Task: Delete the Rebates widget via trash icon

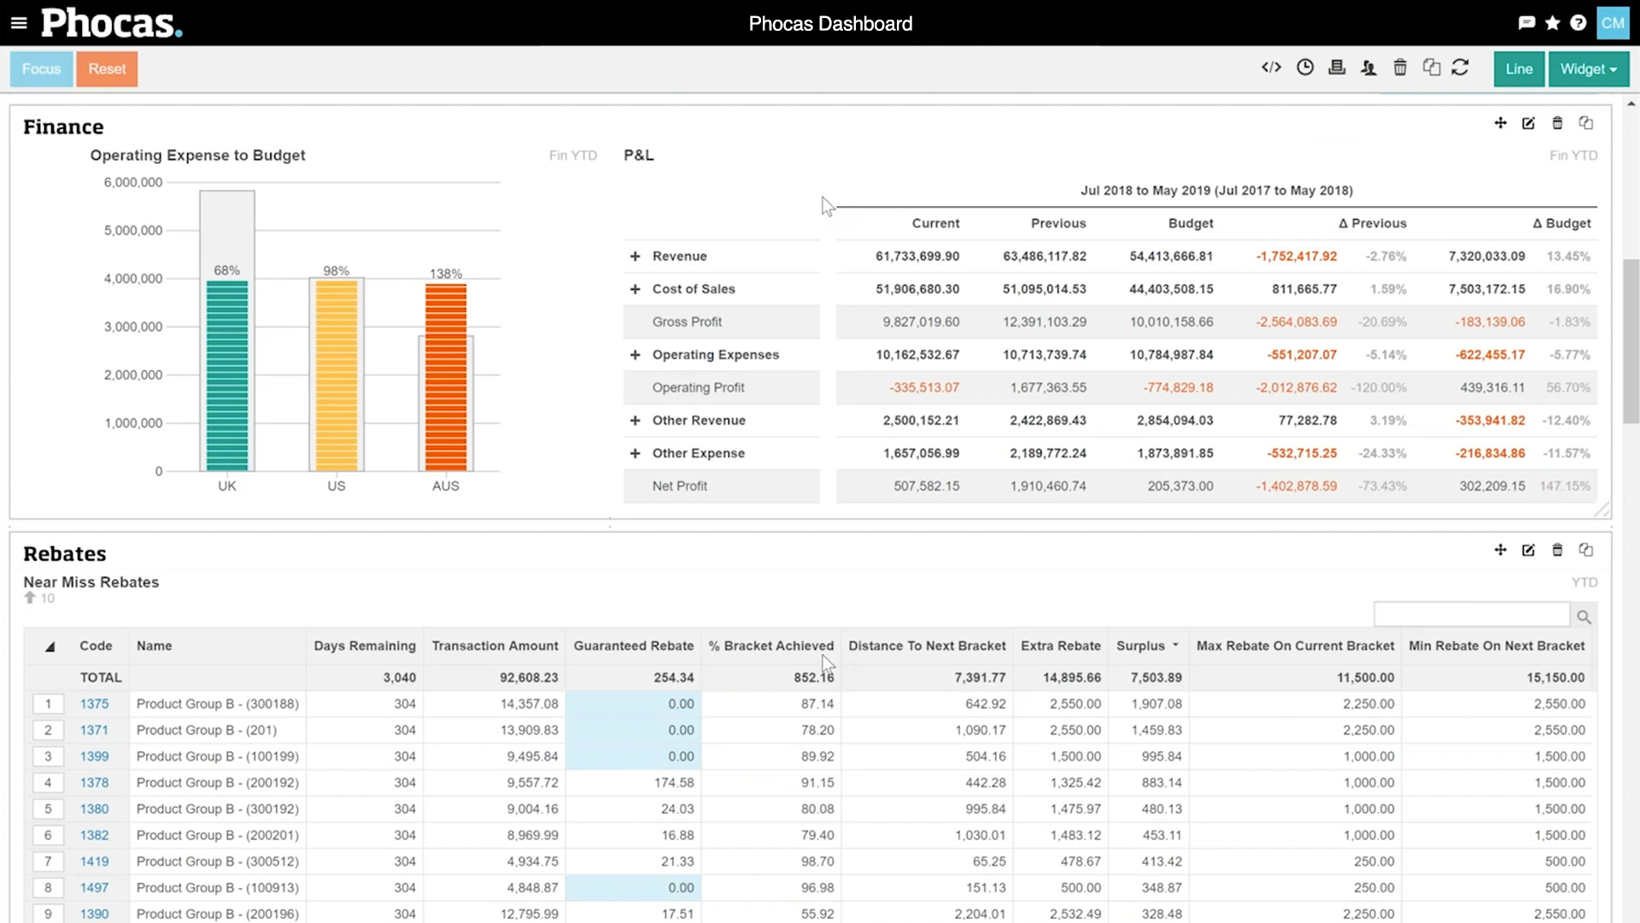Action: (1557, 550)
